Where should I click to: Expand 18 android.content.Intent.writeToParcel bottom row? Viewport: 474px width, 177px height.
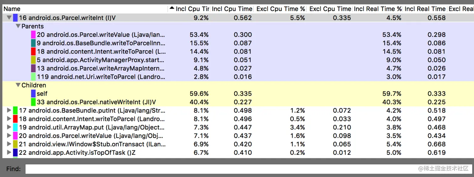point(9,119)
